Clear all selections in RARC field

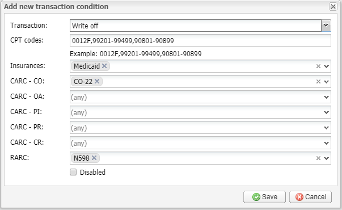click(x=318, y=158)
